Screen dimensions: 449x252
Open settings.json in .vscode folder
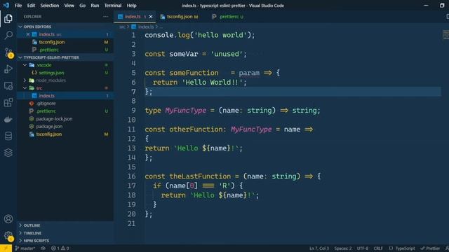tap(51, 73)
